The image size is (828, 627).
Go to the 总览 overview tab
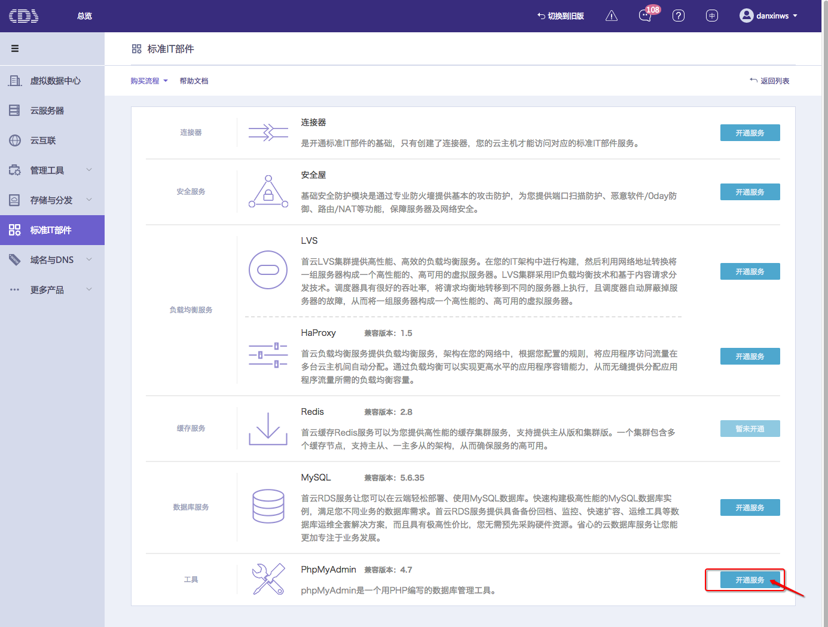[x=84, y=16]
